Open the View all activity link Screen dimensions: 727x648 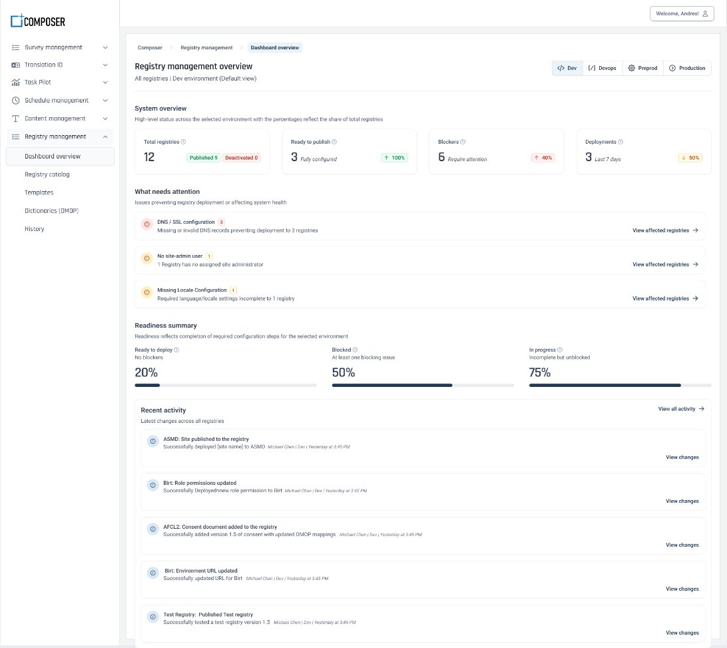[x=681, y=409]
